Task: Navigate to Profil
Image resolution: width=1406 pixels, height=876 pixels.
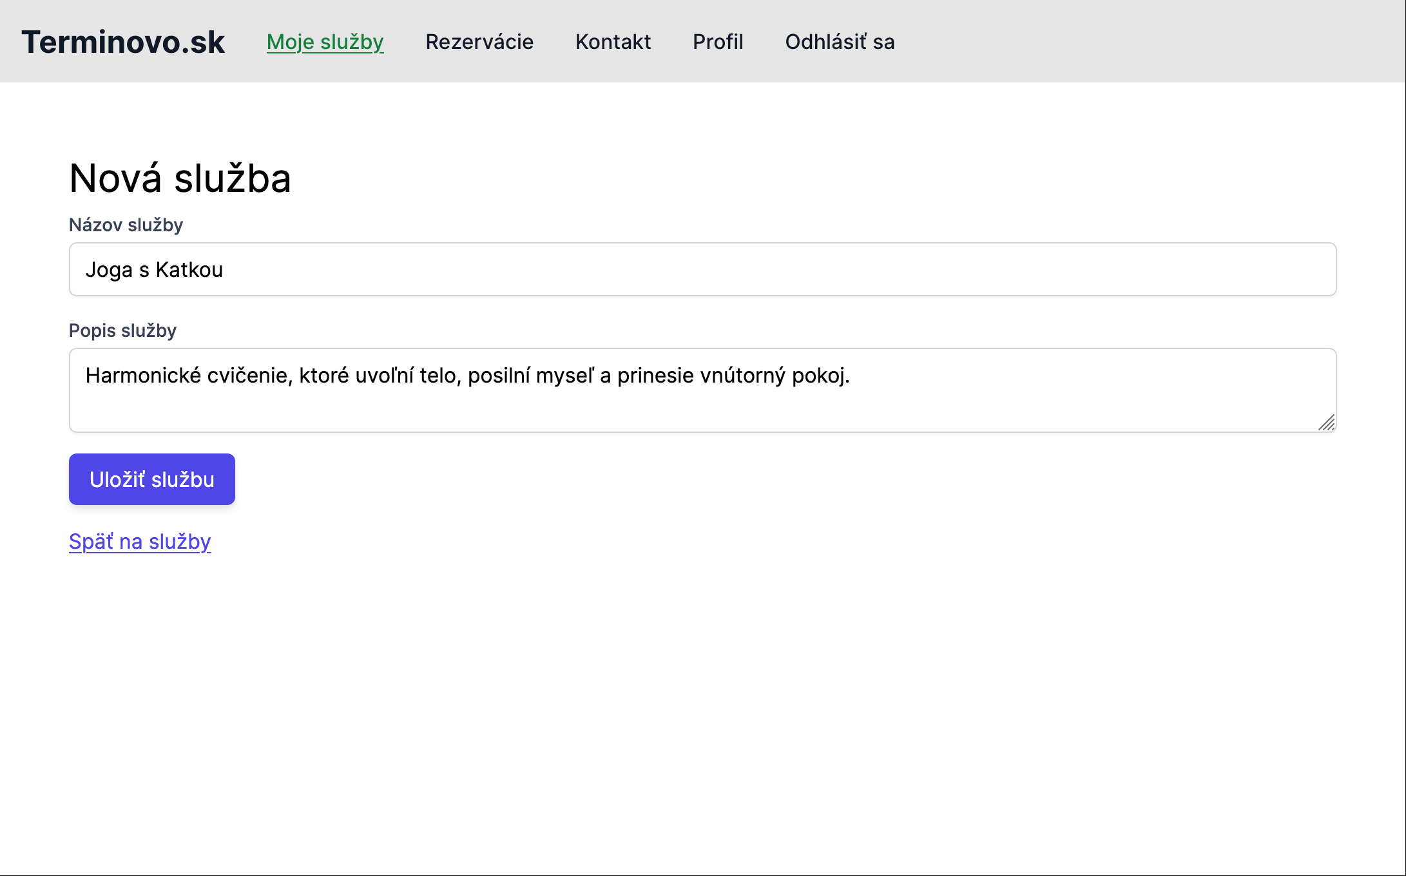Action: [x=718, y=42]
